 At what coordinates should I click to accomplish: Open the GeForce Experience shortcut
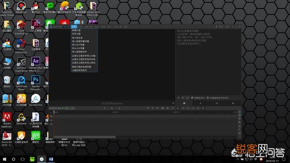(x=21, y=64)
